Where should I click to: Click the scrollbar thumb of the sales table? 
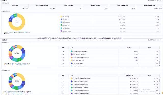[x=160, y=80]
